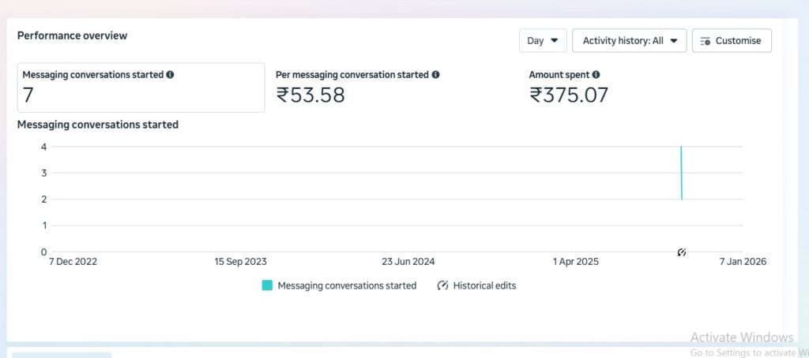The image size is (809, 358).
Task: Select the Messaging conversations started metric card
Action: pos(141,88)
